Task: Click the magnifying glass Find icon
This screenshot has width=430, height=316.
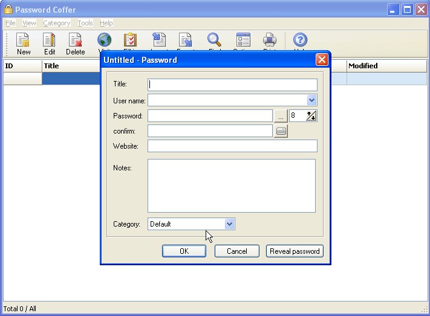Action: pos(214,40)
